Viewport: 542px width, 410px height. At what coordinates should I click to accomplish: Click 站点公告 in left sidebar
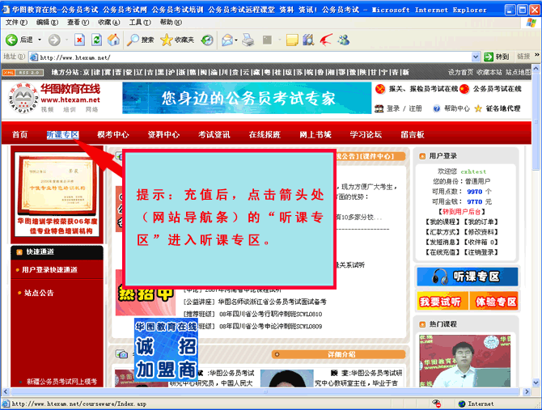coord(39,294)
